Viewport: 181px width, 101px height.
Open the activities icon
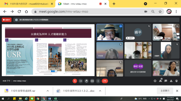point(171,81)
